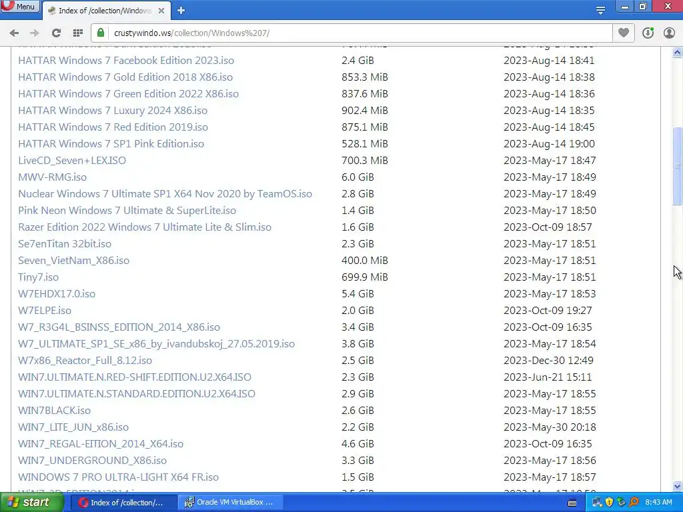Download HATTAR Windows 7 Facebook Edition 2023.iso
This screenshot has height=512, width=683.
point(126,61)
